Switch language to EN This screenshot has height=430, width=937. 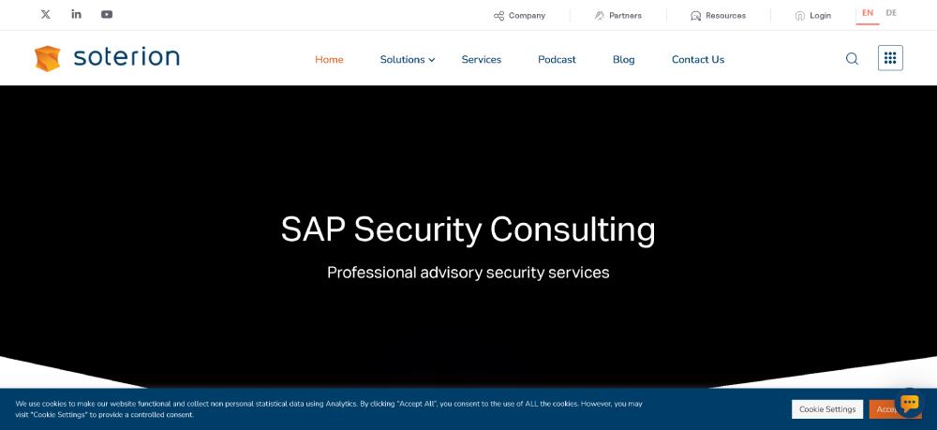(868, 13)
